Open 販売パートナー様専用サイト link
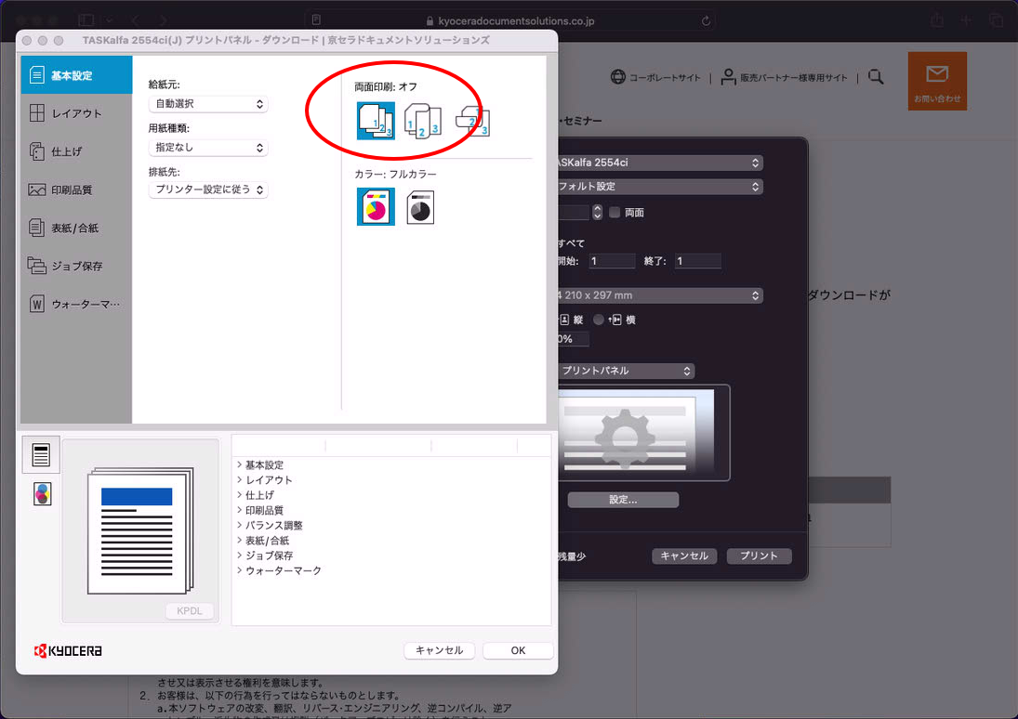The width and height of the screenshot is (1018, 719). click(785, 77)
